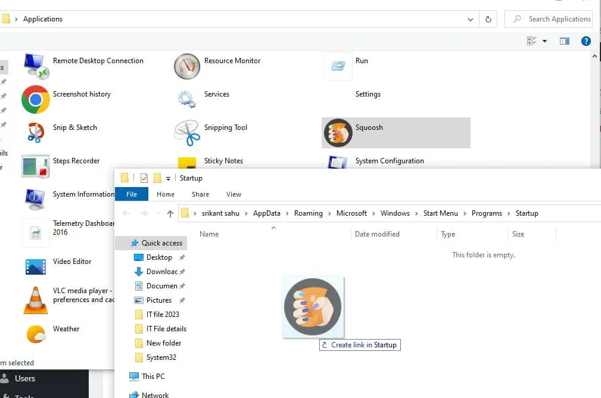Open the File tab in Startup window
Image resolution: width=601 pixels, height=398 pixels.
tap(132, 194)
